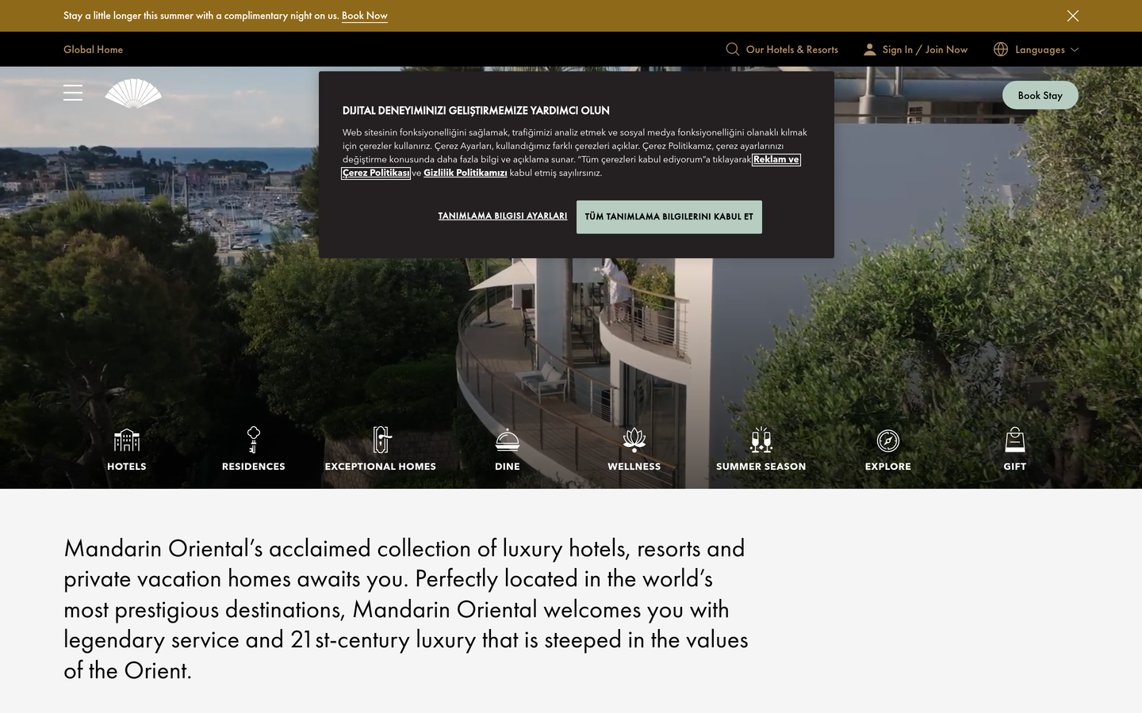Click the Dine cloche icon

coord(508,440)
